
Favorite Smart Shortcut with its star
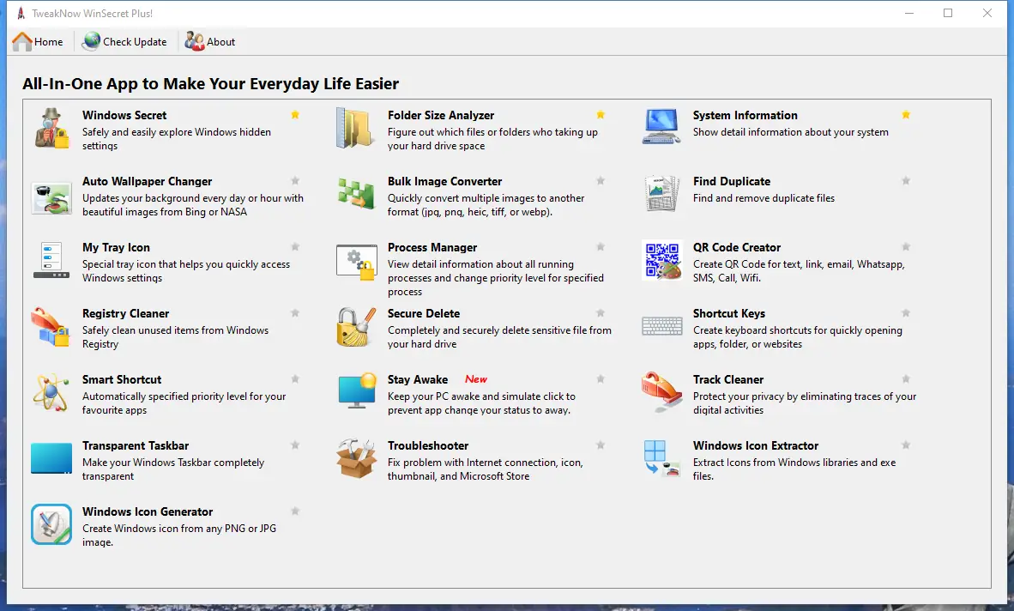(295, 379)
